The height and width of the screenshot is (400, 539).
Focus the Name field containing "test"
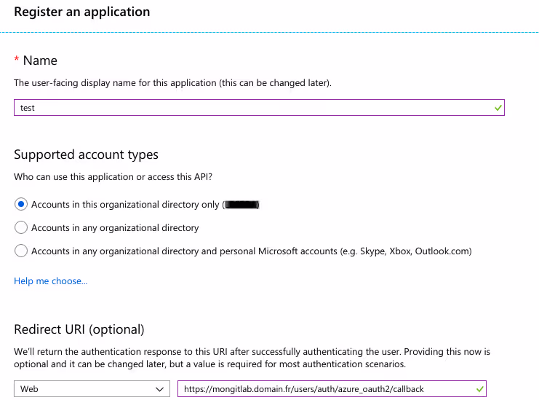click(247, 108)
